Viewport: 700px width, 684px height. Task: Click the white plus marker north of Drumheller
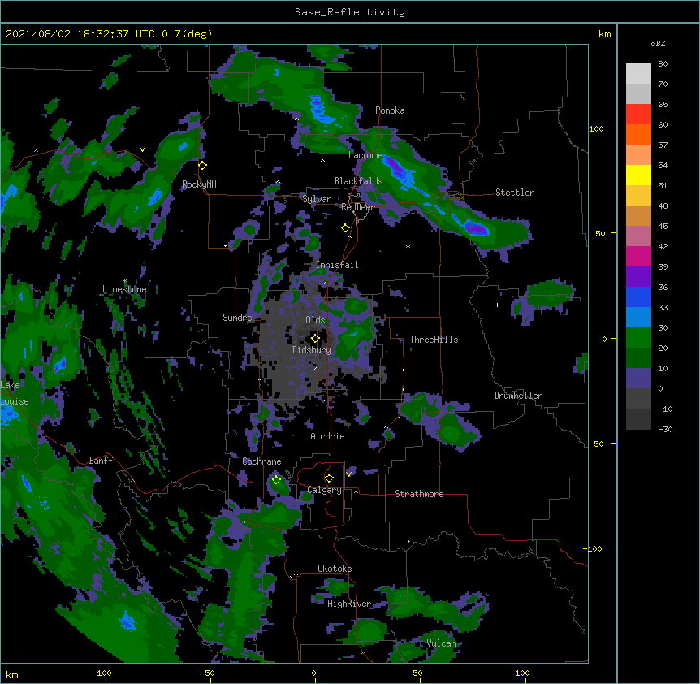click(x=497, y=305)
